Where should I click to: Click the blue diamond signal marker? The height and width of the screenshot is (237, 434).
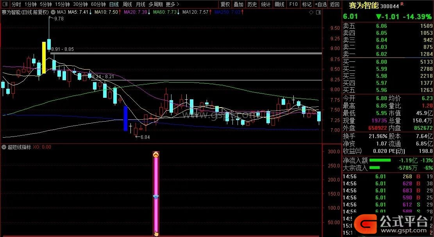(x=156, y=197)
